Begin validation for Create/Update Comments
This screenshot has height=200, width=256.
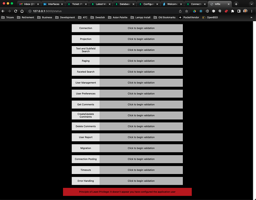tap(141, 116)
